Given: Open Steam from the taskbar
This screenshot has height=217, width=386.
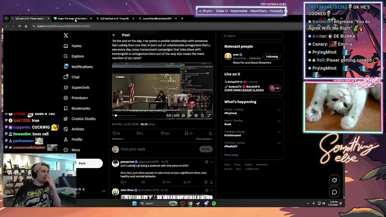Looking at the screenshot, I should click(198, 203).
